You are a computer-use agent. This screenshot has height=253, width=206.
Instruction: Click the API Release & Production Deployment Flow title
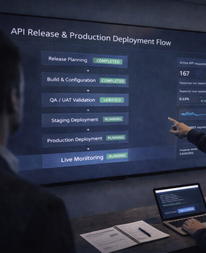click(91, 37)
